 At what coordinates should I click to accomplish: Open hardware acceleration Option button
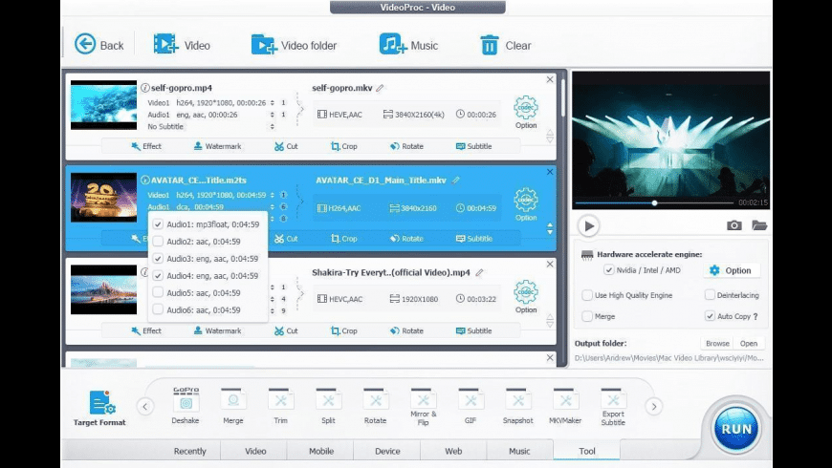(732, 270)
